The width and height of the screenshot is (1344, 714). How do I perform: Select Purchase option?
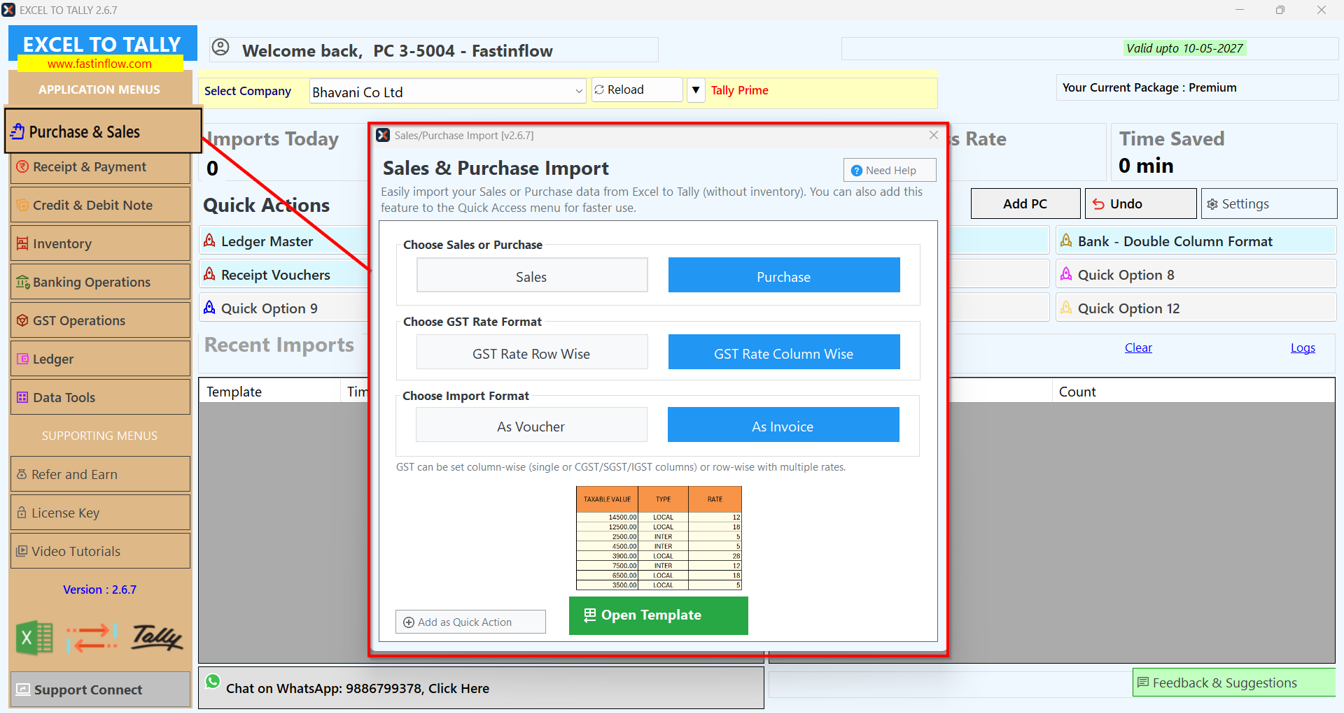[x=784, y=276]
